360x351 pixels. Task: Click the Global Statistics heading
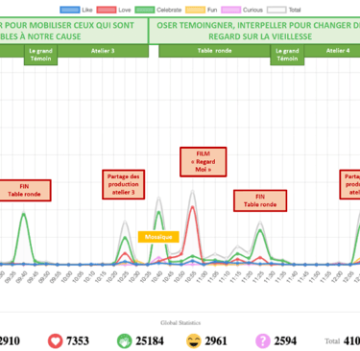(x=180, y=323)
